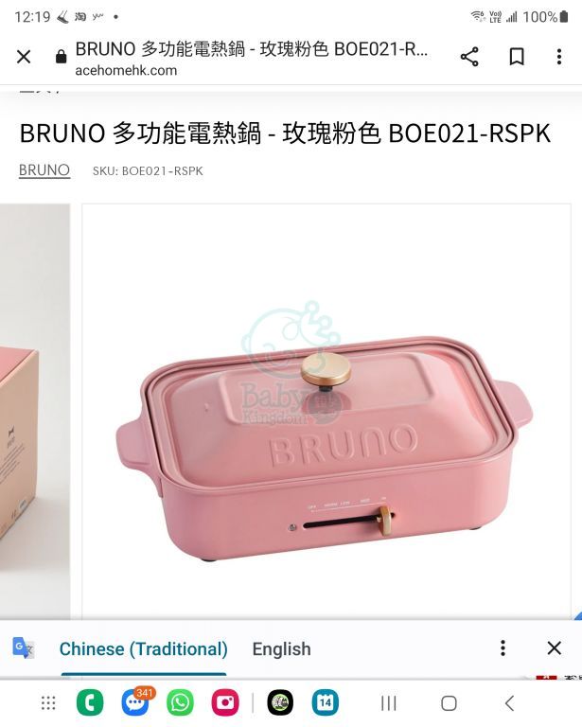Viewport: 582px width, 727px height.
Task: View the previous box packaging image
Action: coord(35,411)
